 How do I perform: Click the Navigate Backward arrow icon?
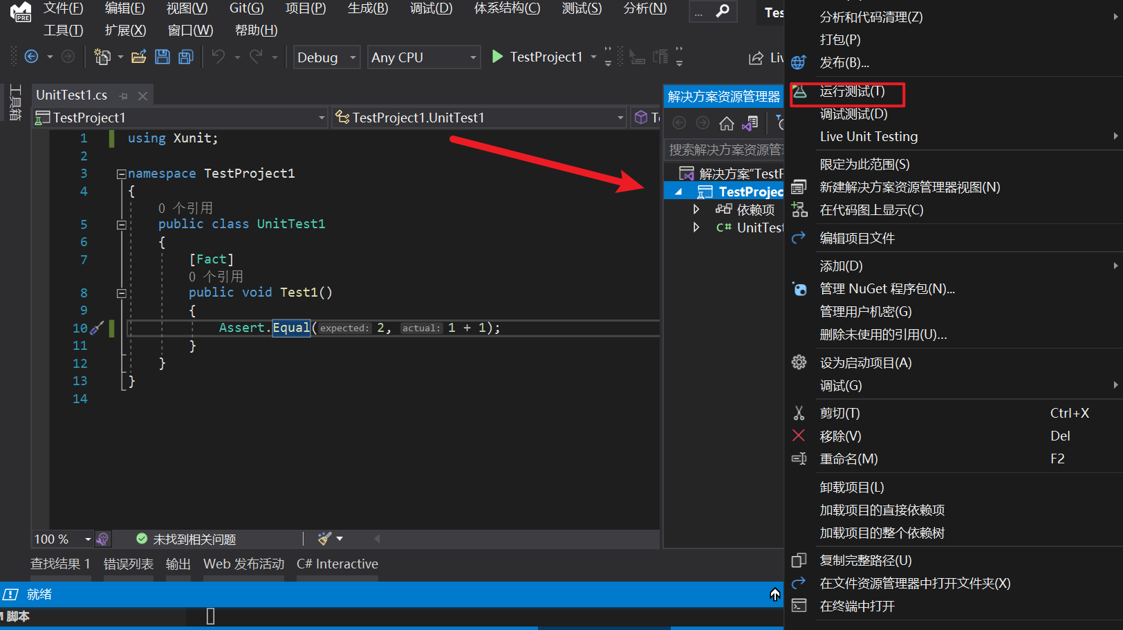31,57
